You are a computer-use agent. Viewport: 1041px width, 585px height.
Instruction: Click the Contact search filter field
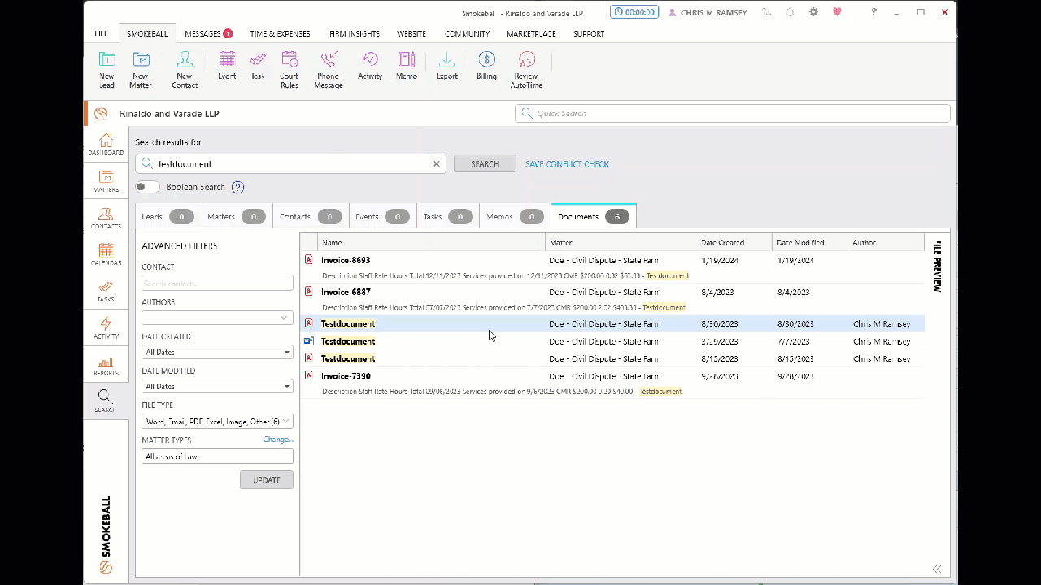click(217, 284)
